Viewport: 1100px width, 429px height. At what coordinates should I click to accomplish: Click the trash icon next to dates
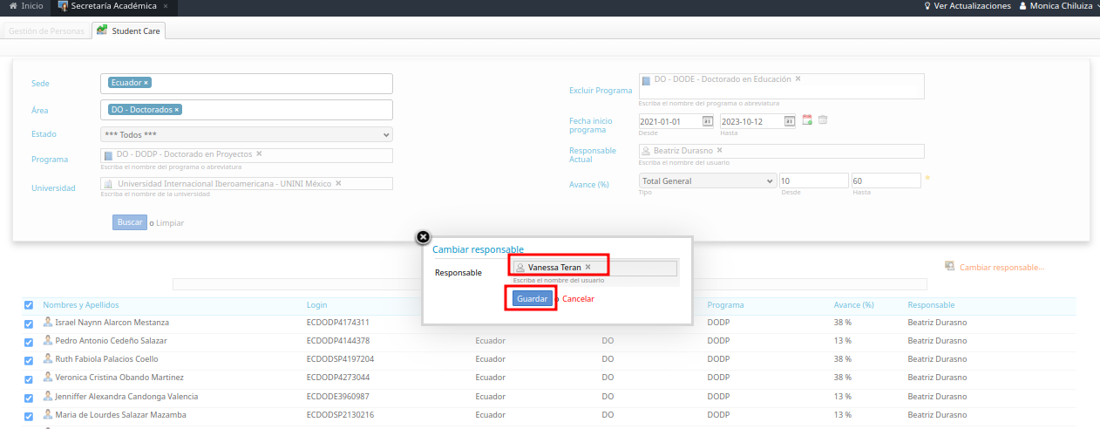[823, 120]
